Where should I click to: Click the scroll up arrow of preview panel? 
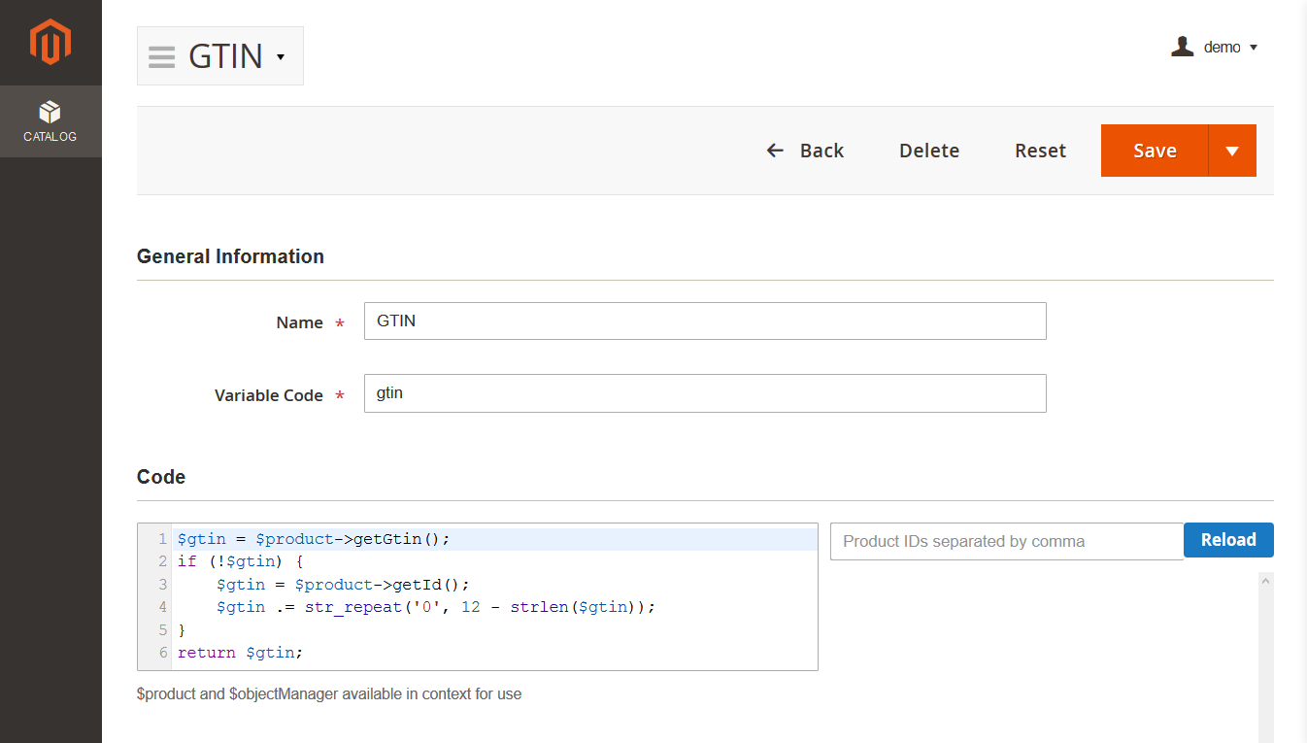pyautogui.click(x=1265, y=581)
